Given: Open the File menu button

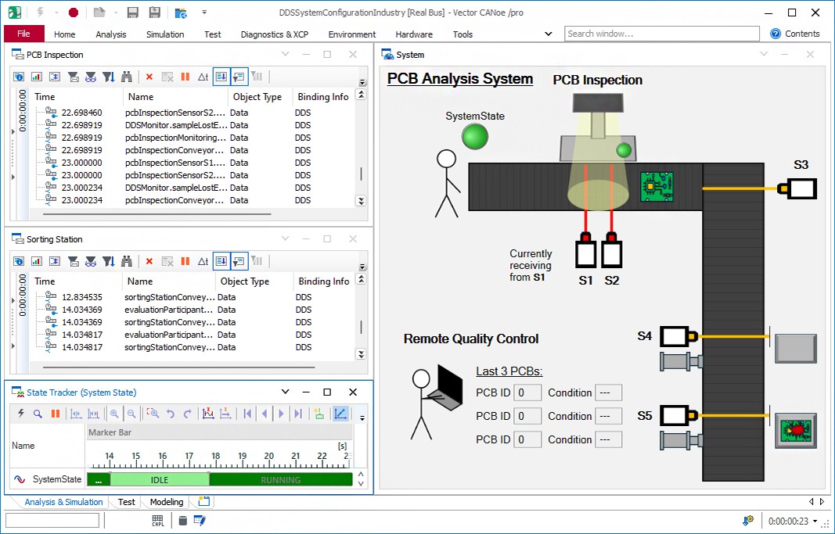Looking at the screenshot, I should coord(24,34).
